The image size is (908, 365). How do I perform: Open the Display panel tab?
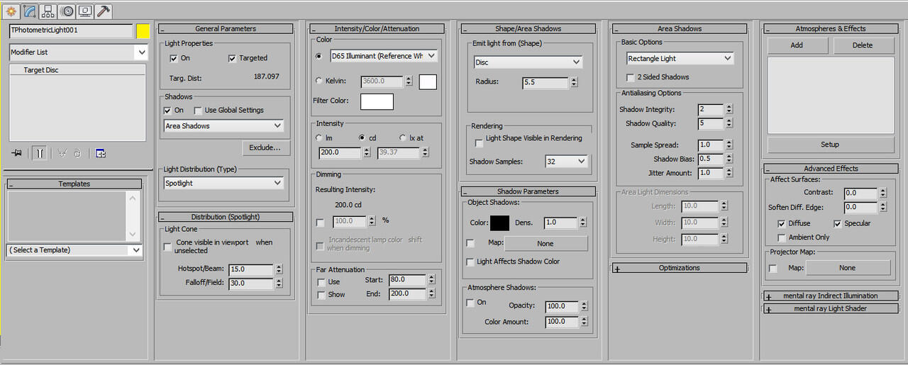pyautogui.click(x=85, y=11)
